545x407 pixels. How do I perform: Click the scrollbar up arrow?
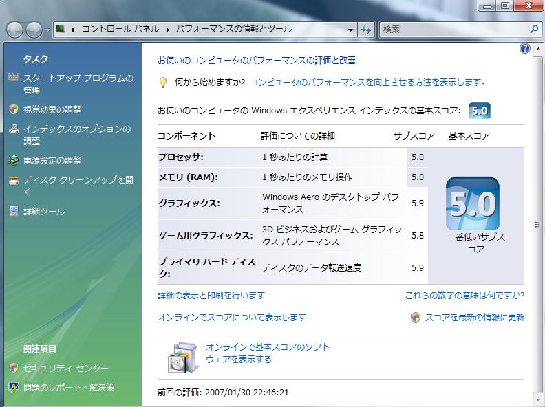pos(538,49)
